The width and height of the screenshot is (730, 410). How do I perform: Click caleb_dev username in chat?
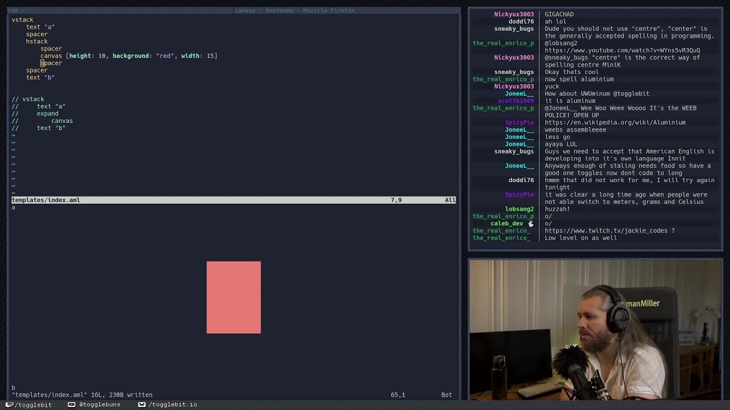[x=506, y=223]
